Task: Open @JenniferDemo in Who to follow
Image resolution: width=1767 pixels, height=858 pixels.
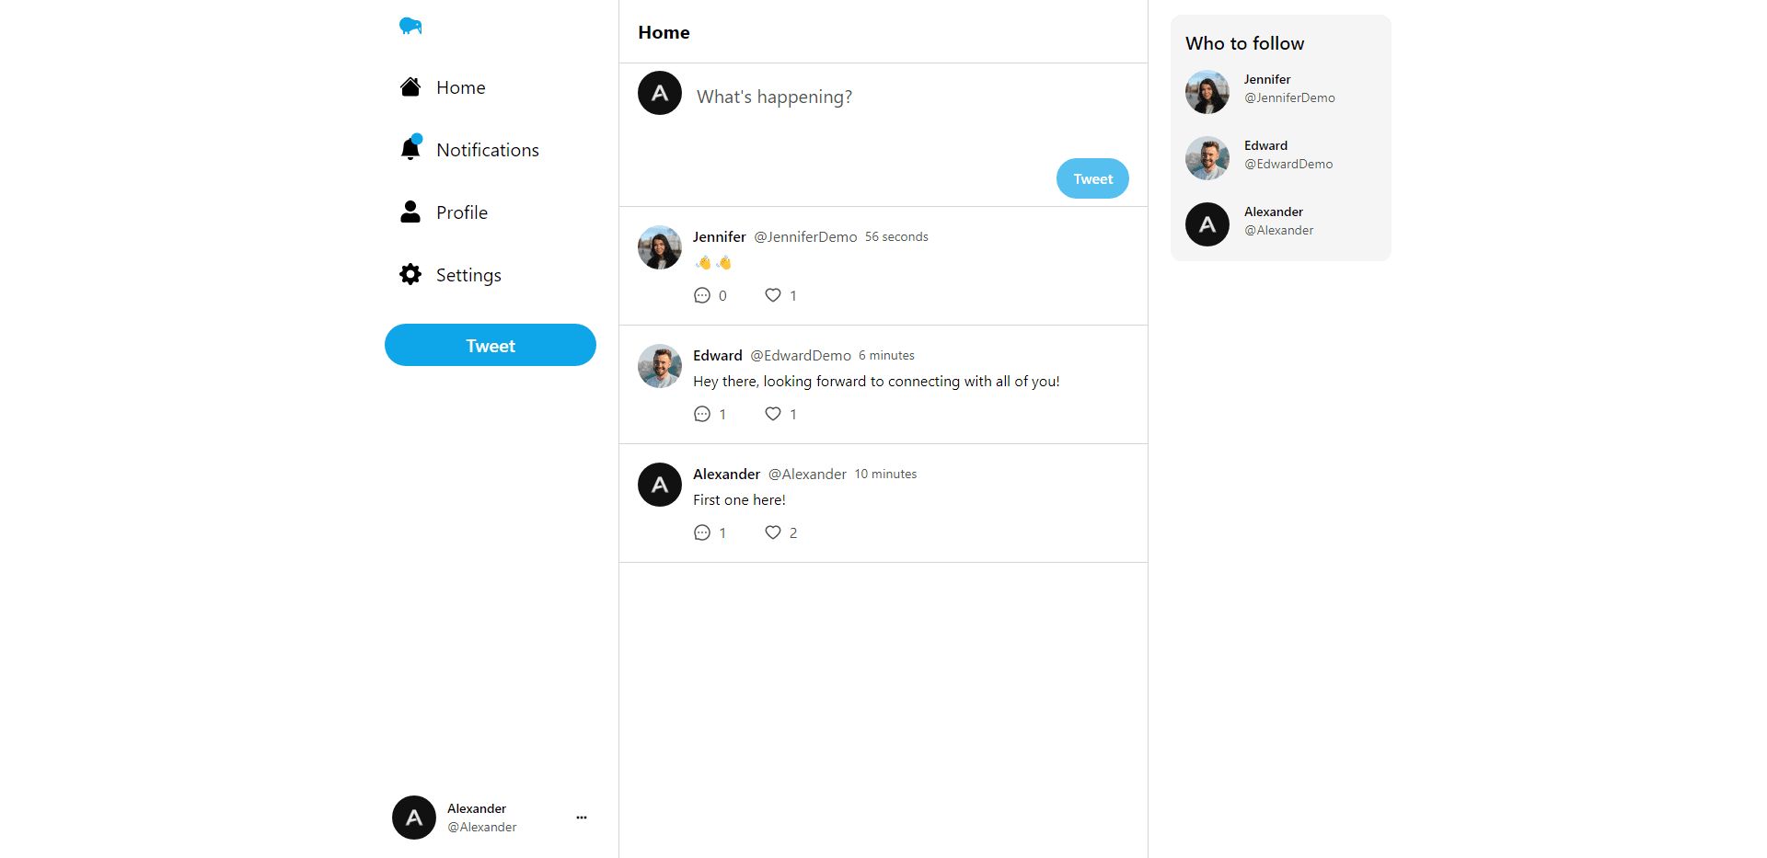Action: (1288, 97)
